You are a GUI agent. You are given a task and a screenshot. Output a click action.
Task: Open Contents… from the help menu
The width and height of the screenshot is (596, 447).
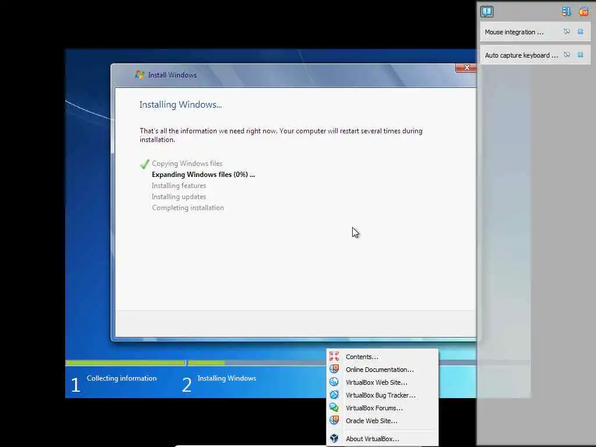tap(382, 357)
